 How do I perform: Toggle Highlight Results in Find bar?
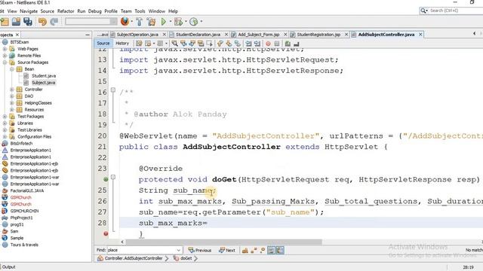pos(271,251)
